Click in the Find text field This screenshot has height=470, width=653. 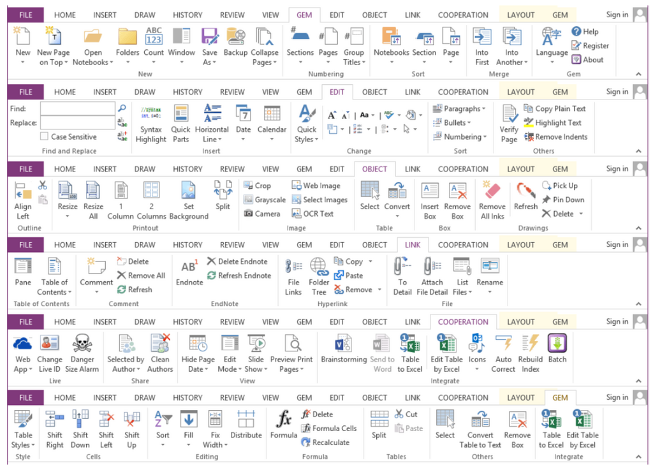77,108
